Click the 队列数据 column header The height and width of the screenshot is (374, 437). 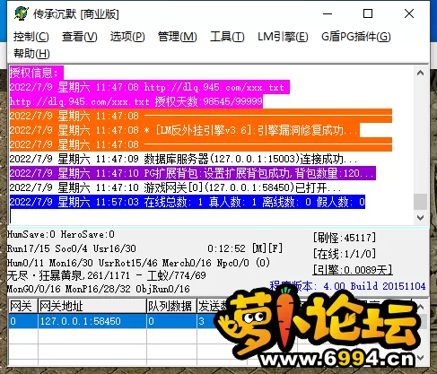(171, 306)
